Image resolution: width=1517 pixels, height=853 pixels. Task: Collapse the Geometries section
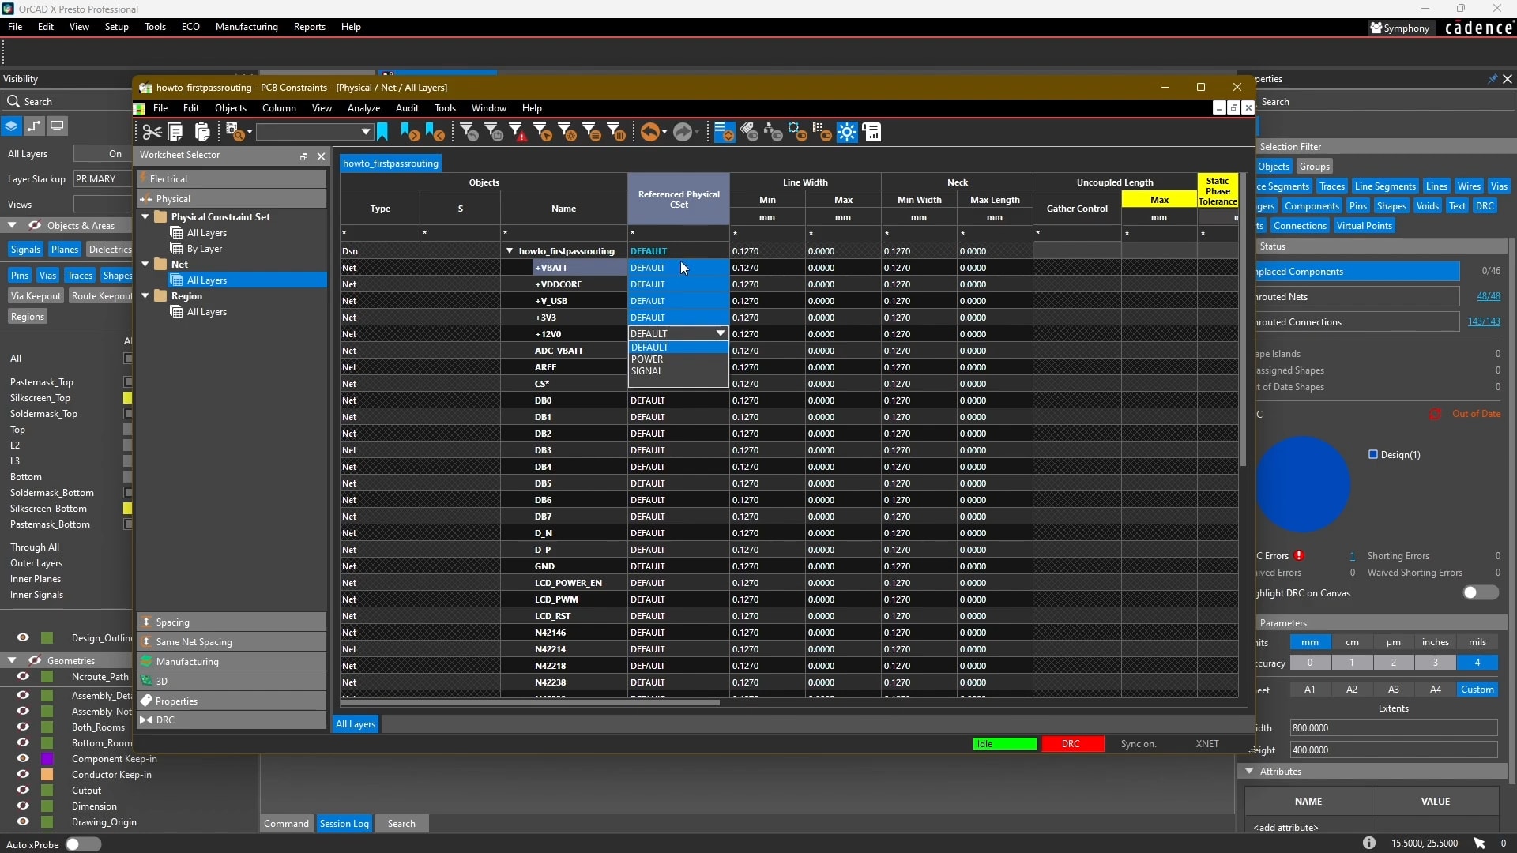[12, 661]
